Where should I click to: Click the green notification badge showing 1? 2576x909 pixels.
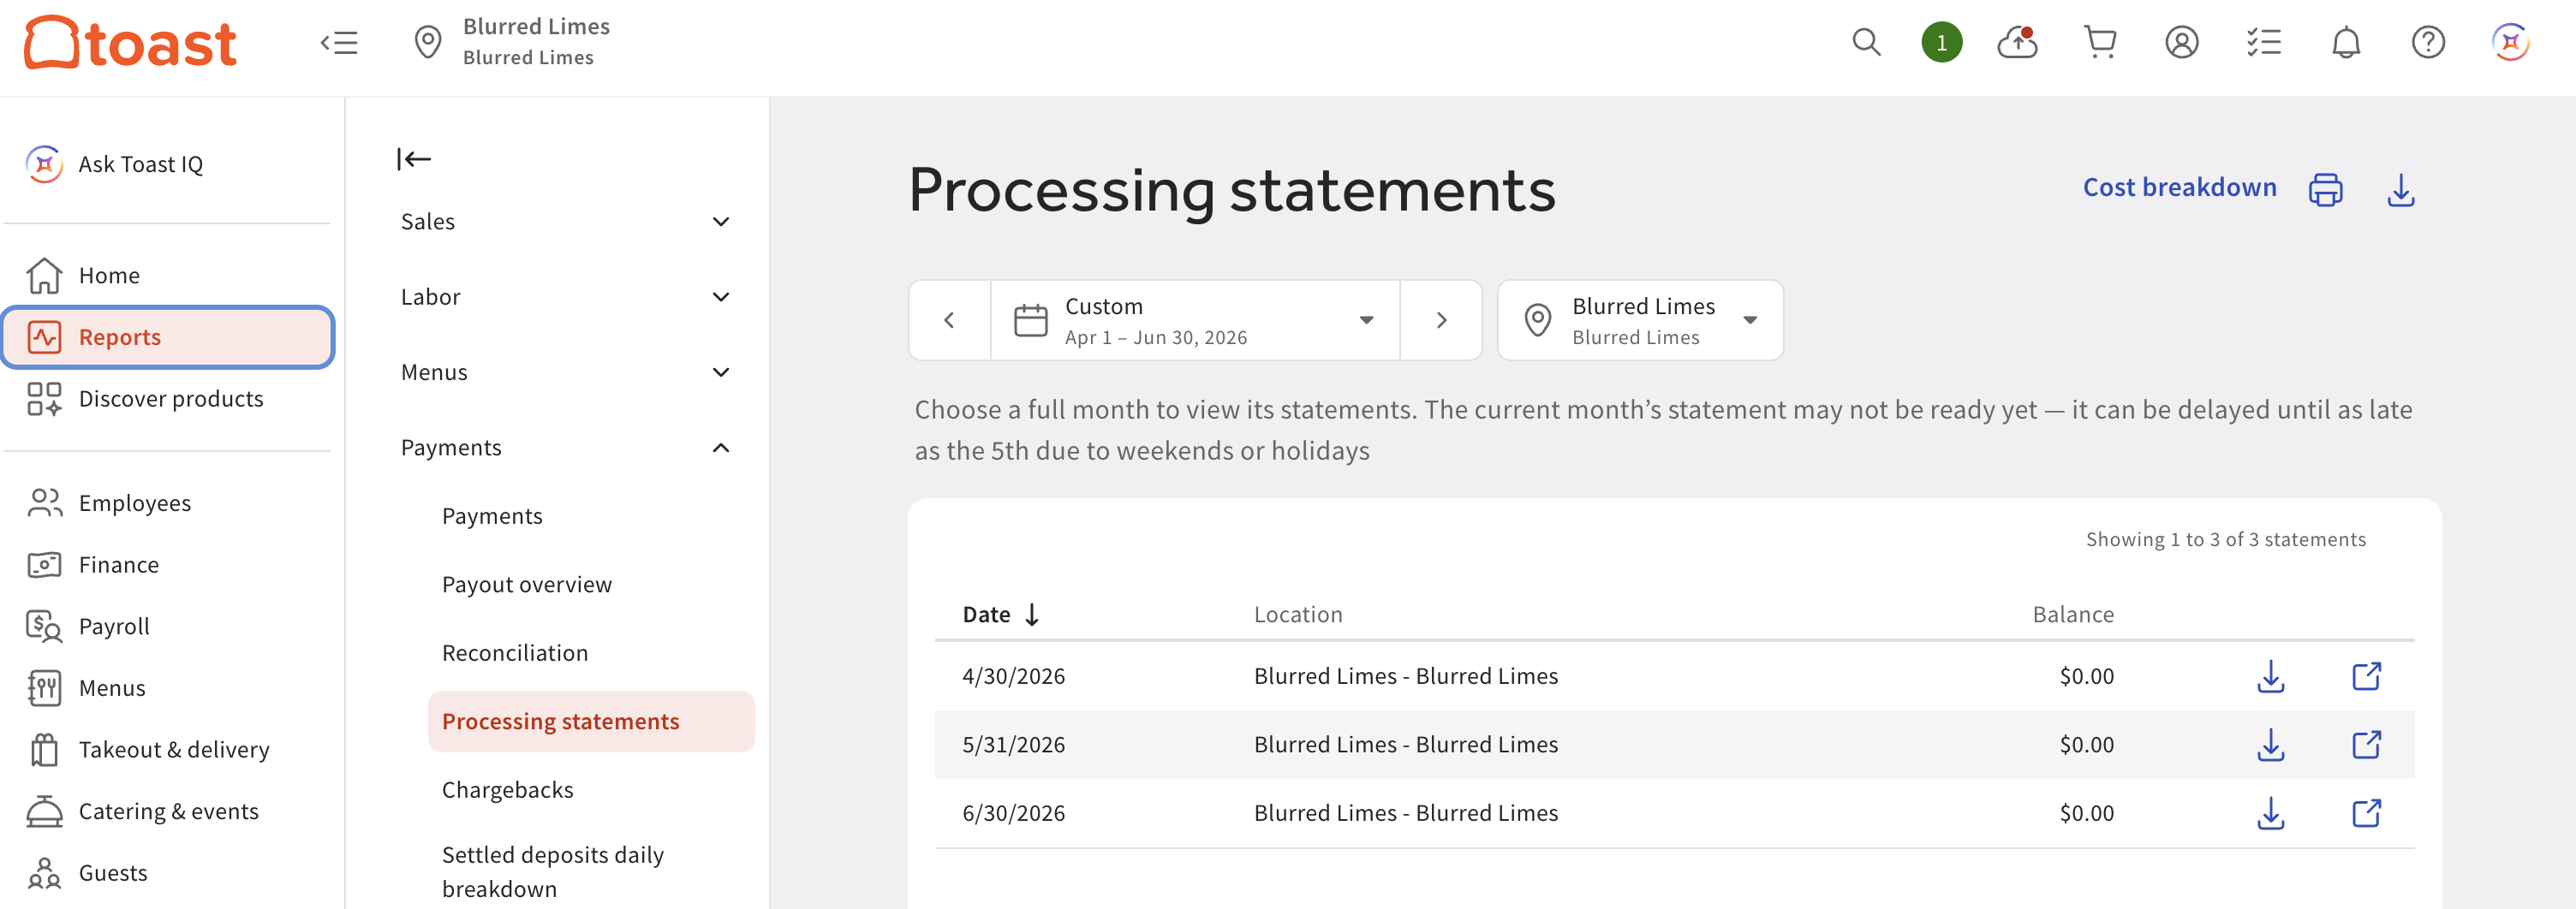1941,42
